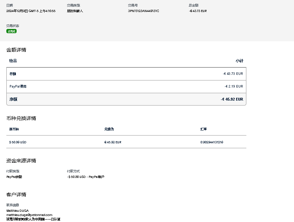Click the PayPal余额 payment type value

(x=14, y=177)
